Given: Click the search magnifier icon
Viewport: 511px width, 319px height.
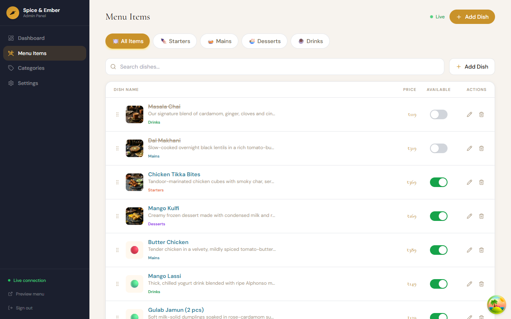Looking at the screenshot, I should coord(113,67).
